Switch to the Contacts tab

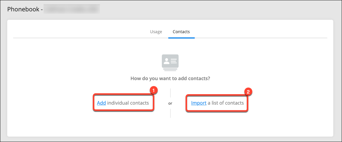point(181,32)
